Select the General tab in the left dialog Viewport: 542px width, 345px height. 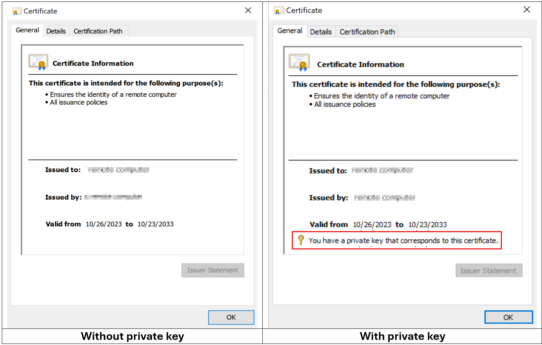[27, 30]
